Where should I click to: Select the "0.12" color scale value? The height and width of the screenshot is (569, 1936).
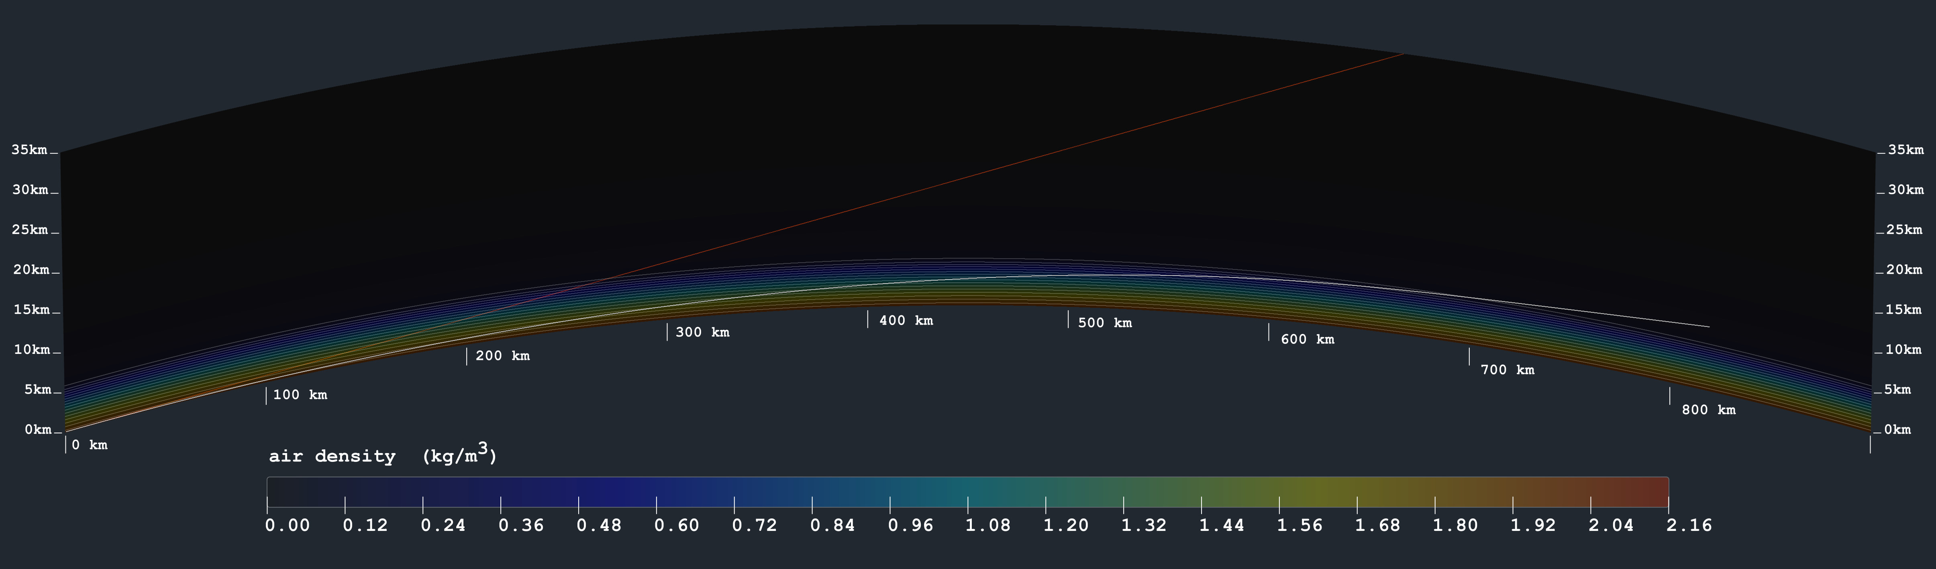click(x=365, y=525)
